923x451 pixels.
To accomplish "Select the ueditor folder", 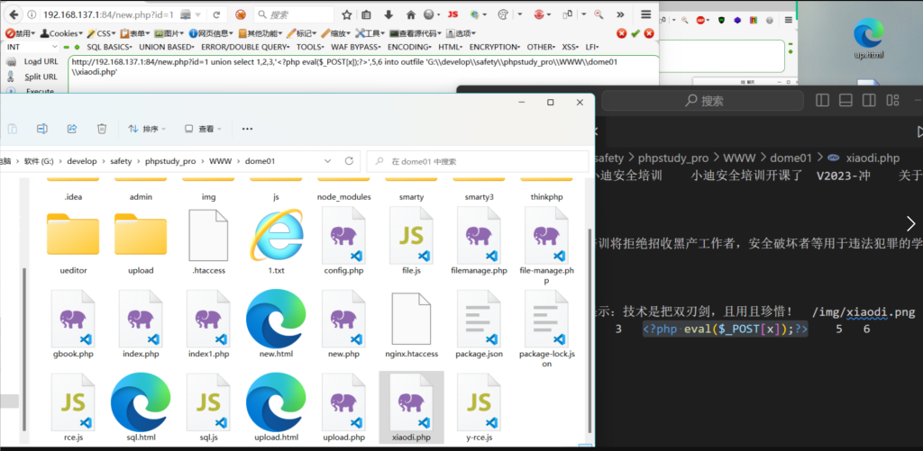I will [74, 242].
